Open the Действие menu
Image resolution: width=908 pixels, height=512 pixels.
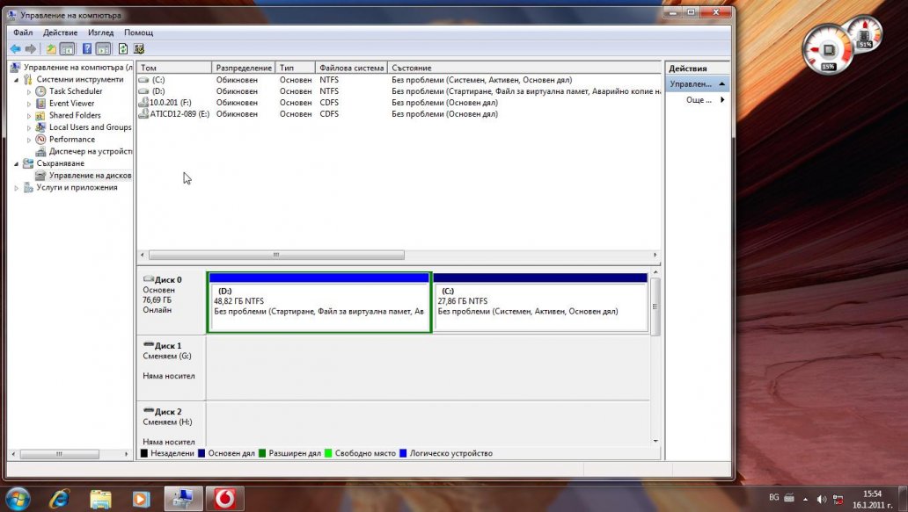pos(60,32)
